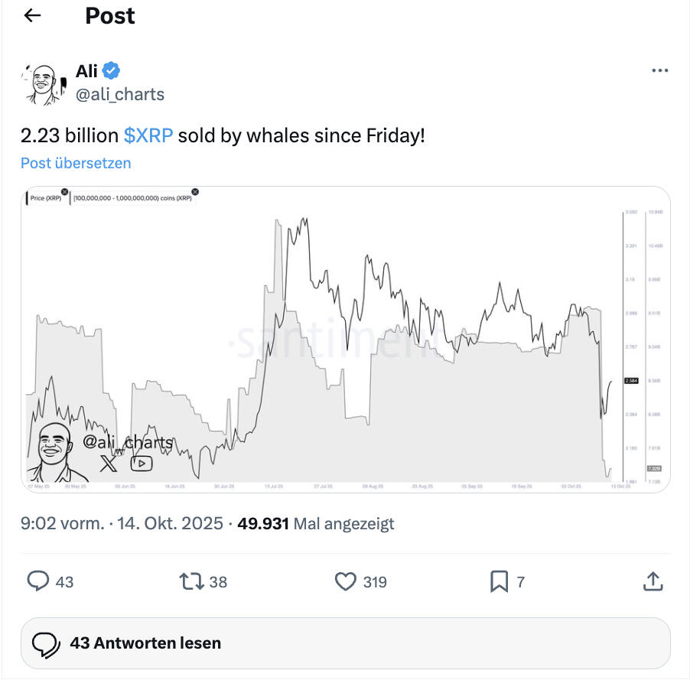Close the coins (XRP) legend tag
This screenshot has height=680, width=690.
194,192
